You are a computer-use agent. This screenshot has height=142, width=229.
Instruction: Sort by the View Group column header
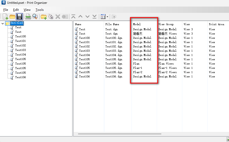166,24
